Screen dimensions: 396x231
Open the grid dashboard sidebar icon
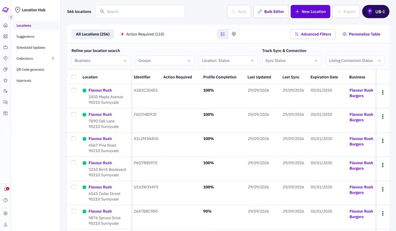pos(5,36)
